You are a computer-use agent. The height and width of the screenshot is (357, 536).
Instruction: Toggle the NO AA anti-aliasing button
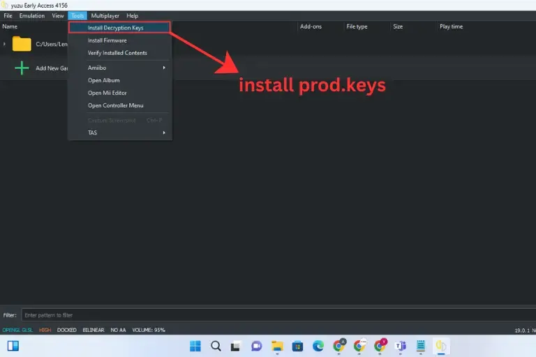pos(118,330)
